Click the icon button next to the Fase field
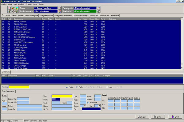The image size is (184, 122). [x=60, y=8]
